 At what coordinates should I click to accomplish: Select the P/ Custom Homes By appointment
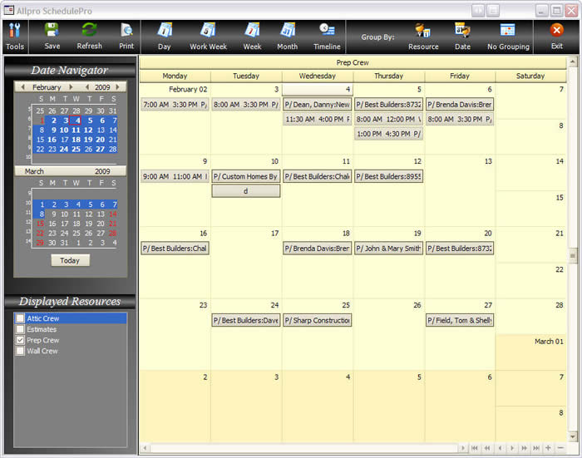tap(246, 177)
